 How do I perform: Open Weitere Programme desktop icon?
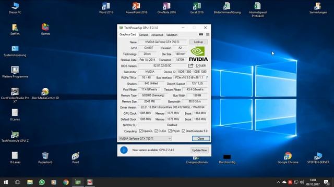15,72
